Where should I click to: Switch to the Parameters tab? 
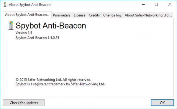[62, 15]
